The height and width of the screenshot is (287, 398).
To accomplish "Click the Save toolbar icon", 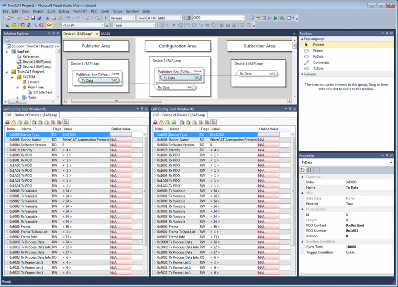I will point(33,18).
